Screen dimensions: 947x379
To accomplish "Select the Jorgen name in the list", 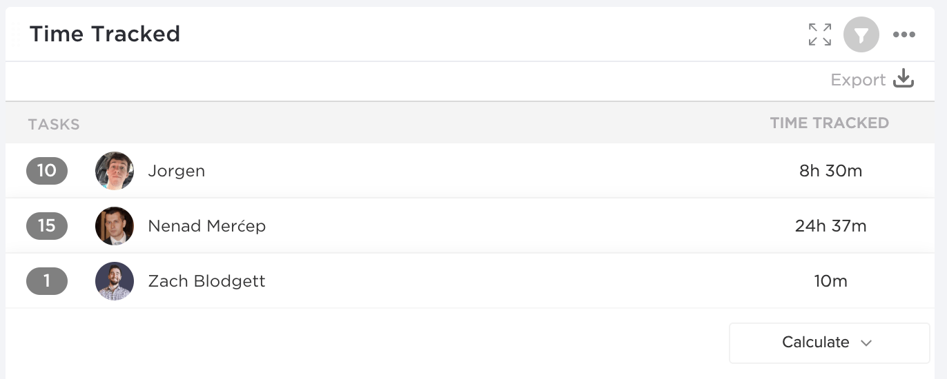I will [176, 171].
